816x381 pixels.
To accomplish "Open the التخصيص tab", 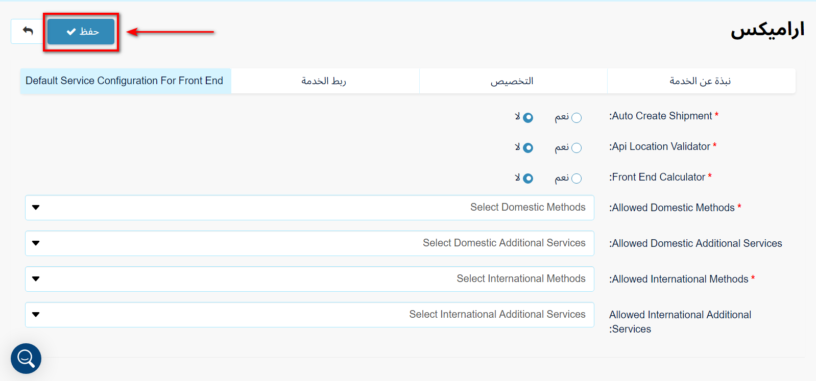I will pos(513,81).
